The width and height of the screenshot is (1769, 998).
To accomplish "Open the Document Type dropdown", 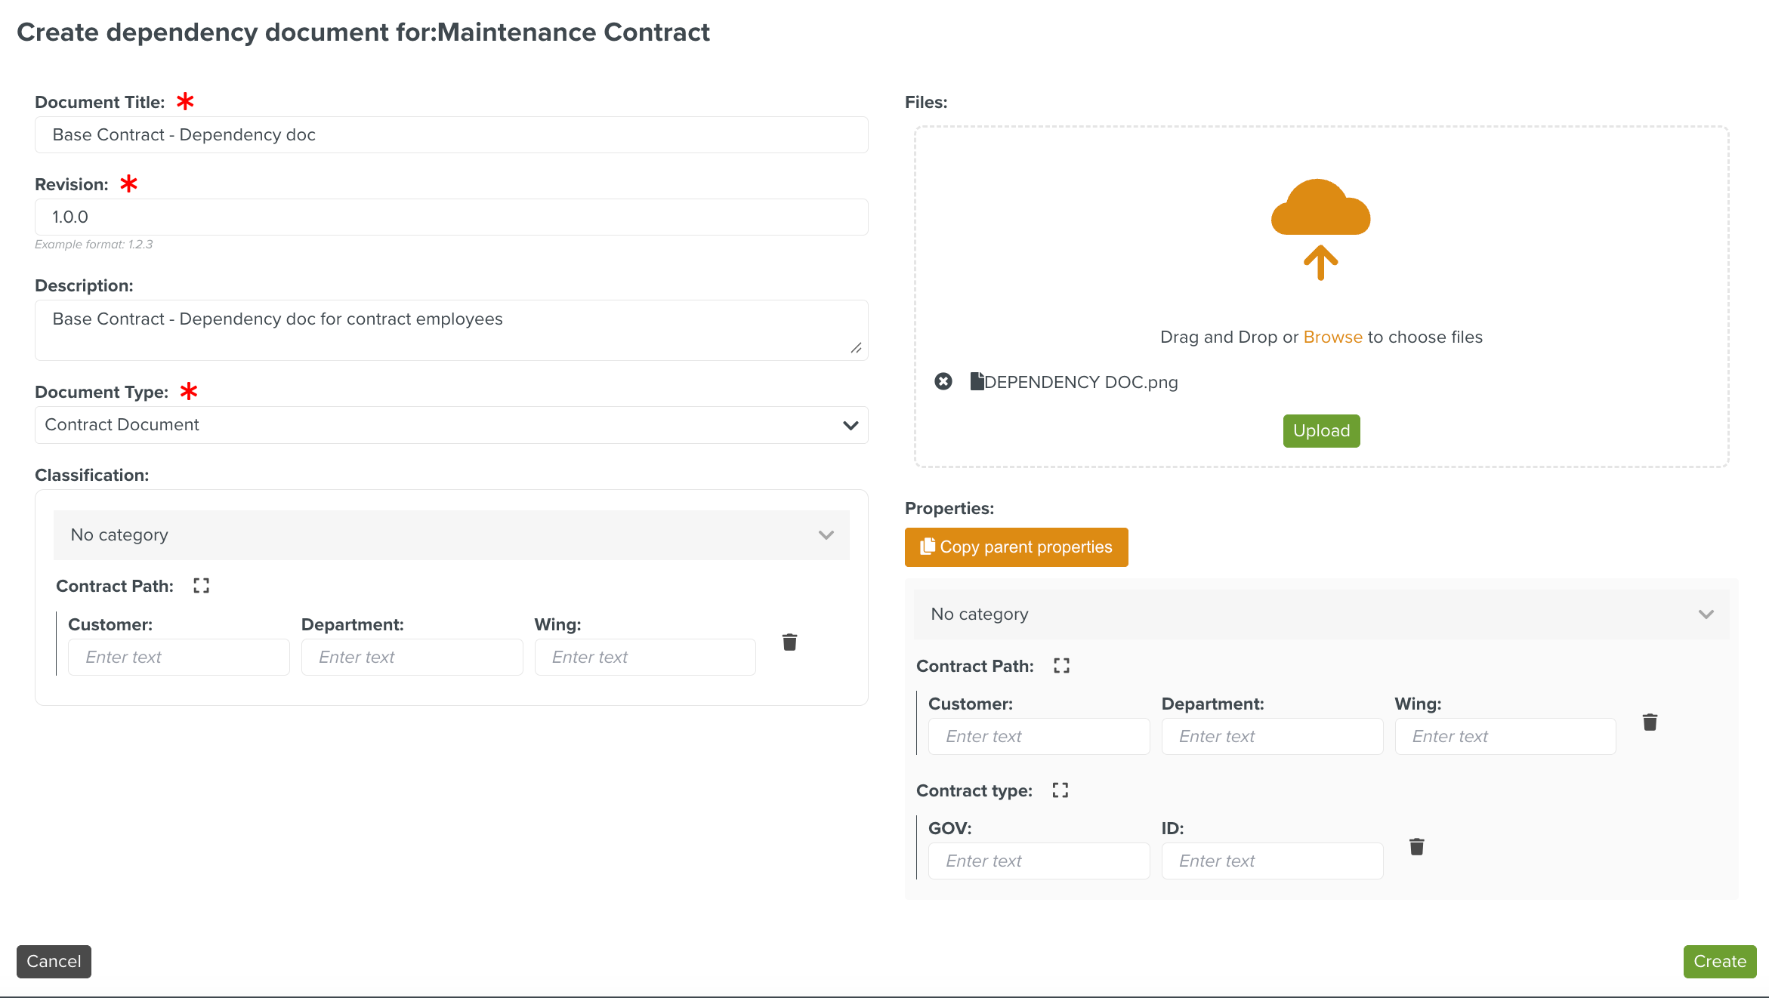I will [x=451, y=425].
